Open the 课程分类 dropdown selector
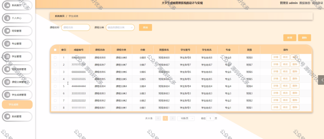The height and width of the screenshot is (139, 324). [x=120, y=27]
